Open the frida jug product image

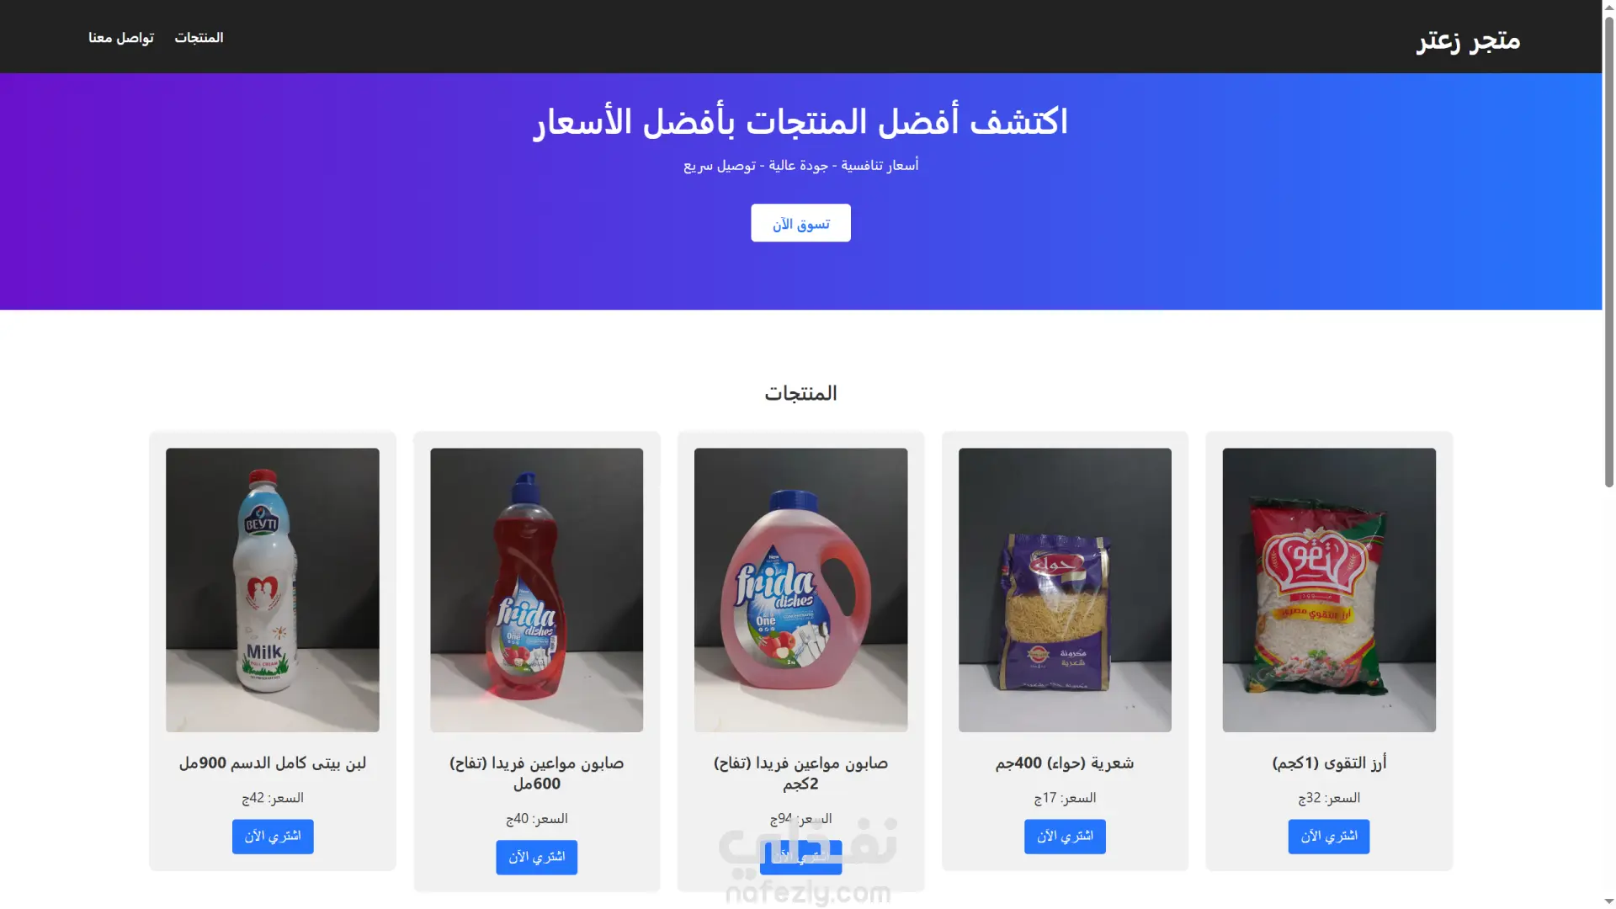coord(800,589)
